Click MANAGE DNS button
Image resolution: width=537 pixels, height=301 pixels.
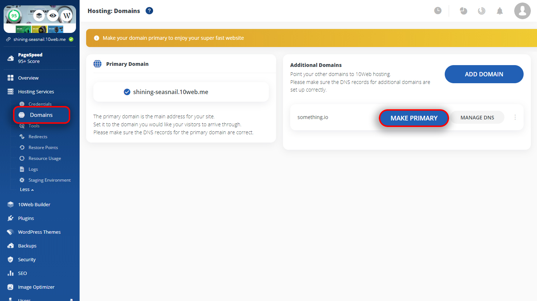[477, 118]
